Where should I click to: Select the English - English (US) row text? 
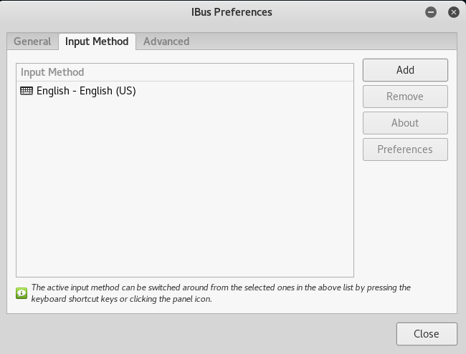coord(86,91)
